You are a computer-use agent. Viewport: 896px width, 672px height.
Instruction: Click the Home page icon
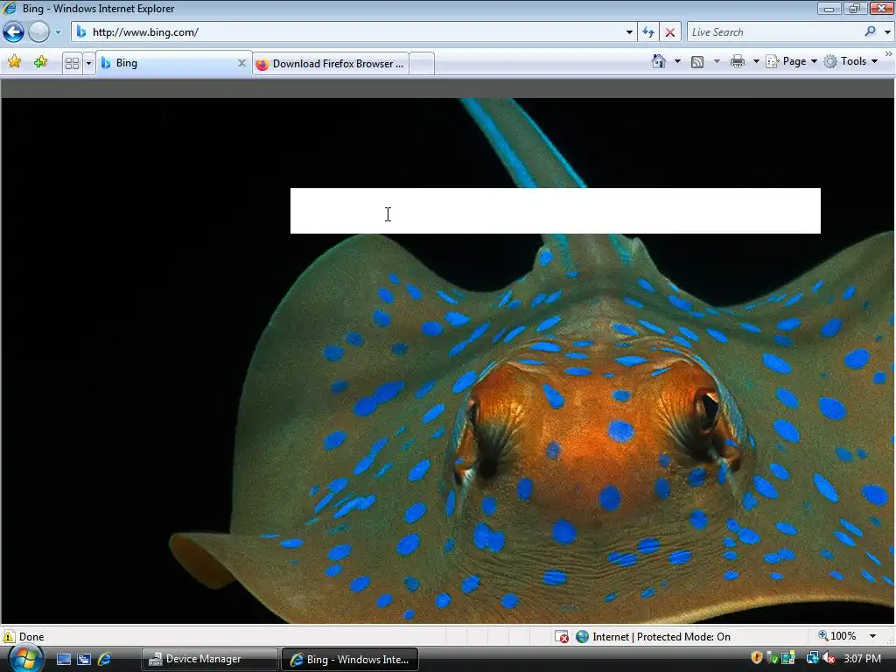pyautogui.click(x=659, y=61)
